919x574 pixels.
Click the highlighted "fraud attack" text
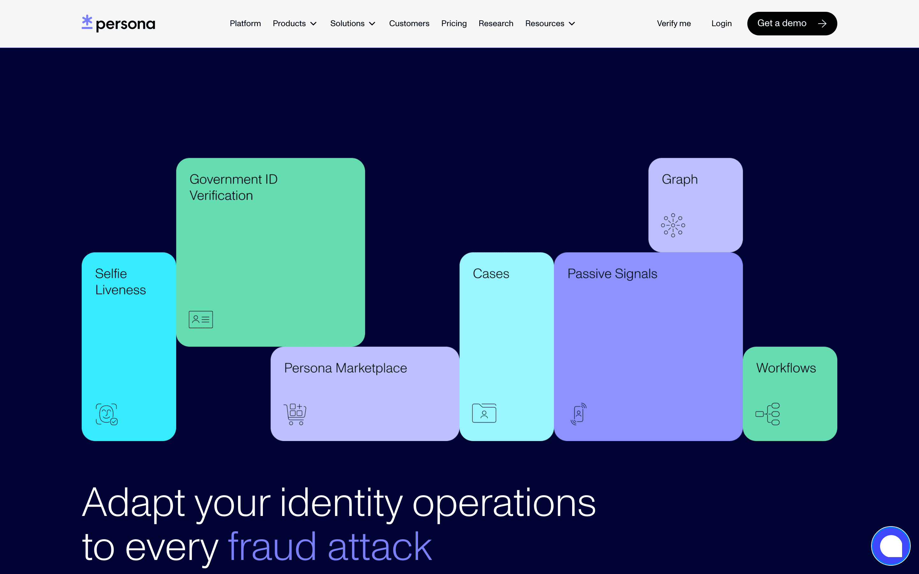[x=330, y=546]
